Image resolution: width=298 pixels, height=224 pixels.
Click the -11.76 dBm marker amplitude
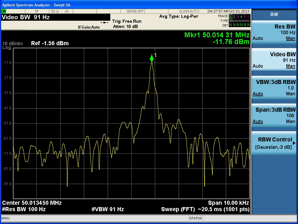click(231, 41)
